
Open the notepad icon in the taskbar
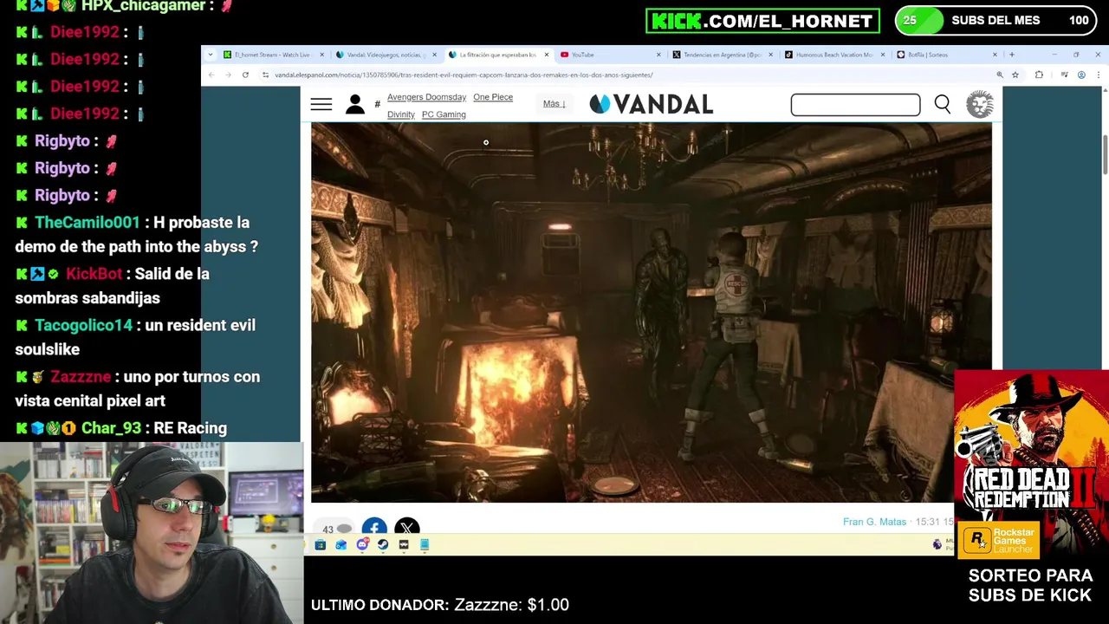click(x=425, y=545)
